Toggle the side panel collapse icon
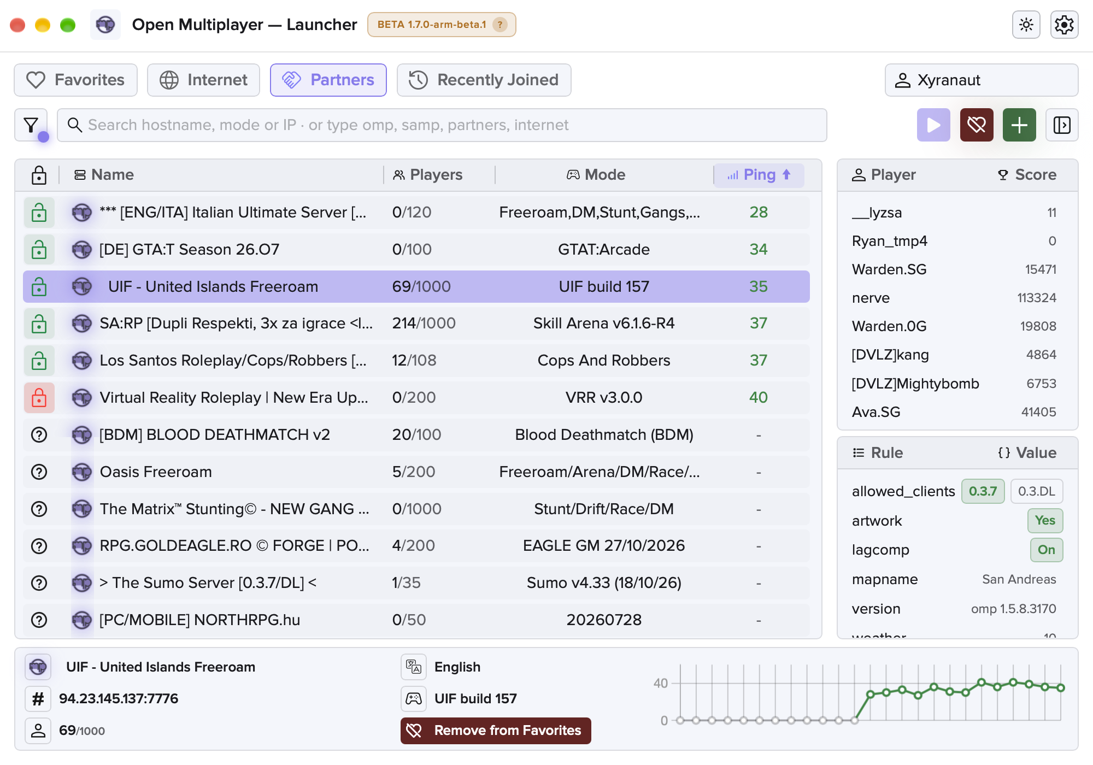The width and height of the screenshot is (1093, 765). pyautogui.click(x=1062, y=125)
